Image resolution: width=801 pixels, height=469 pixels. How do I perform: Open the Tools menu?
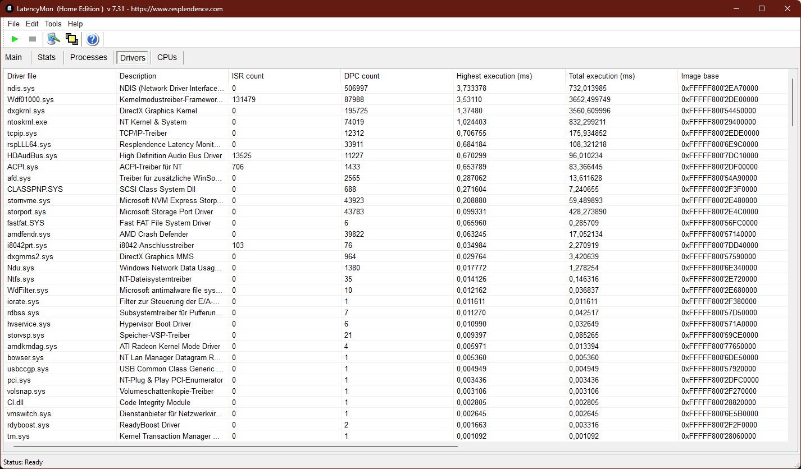53,24
